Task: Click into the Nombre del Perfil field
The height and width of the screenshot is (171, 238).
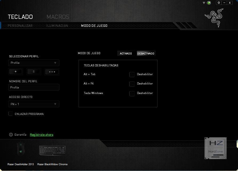Action: (34, 87)
